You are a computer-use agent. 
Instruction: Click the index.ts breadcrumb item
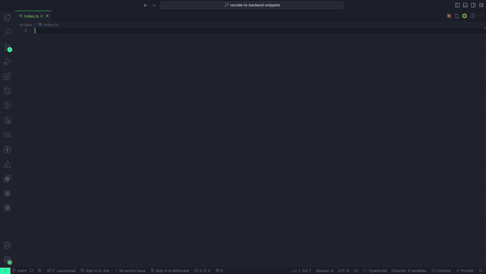click(x=51, y=25)
